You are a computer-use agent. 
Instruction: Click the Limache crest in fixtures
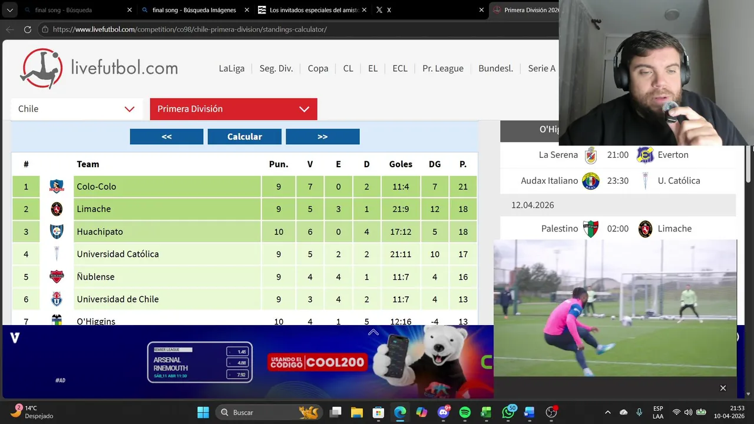(645, 228)
